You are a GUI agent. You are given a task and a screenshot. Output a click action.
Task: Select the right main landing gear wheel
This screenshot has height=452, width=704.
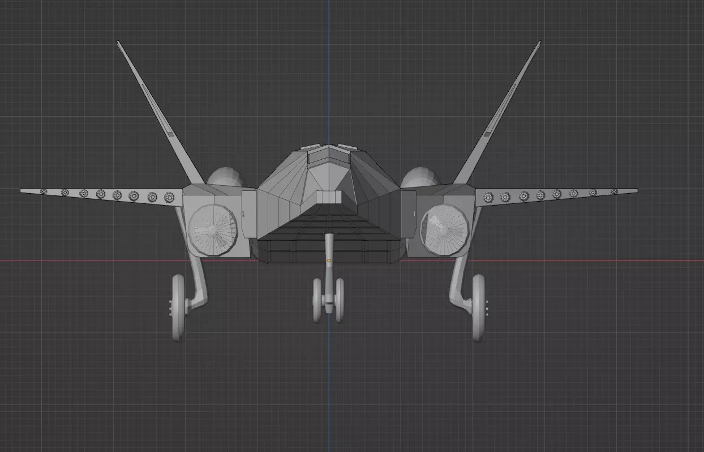(x=479, y=308)
